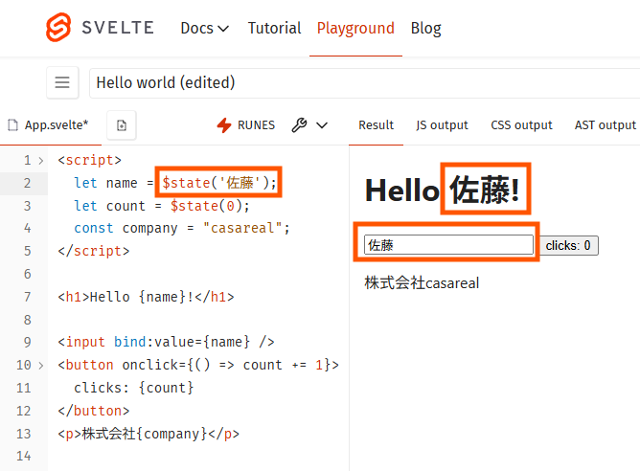Open the wrench tools menu

[299, 125]
